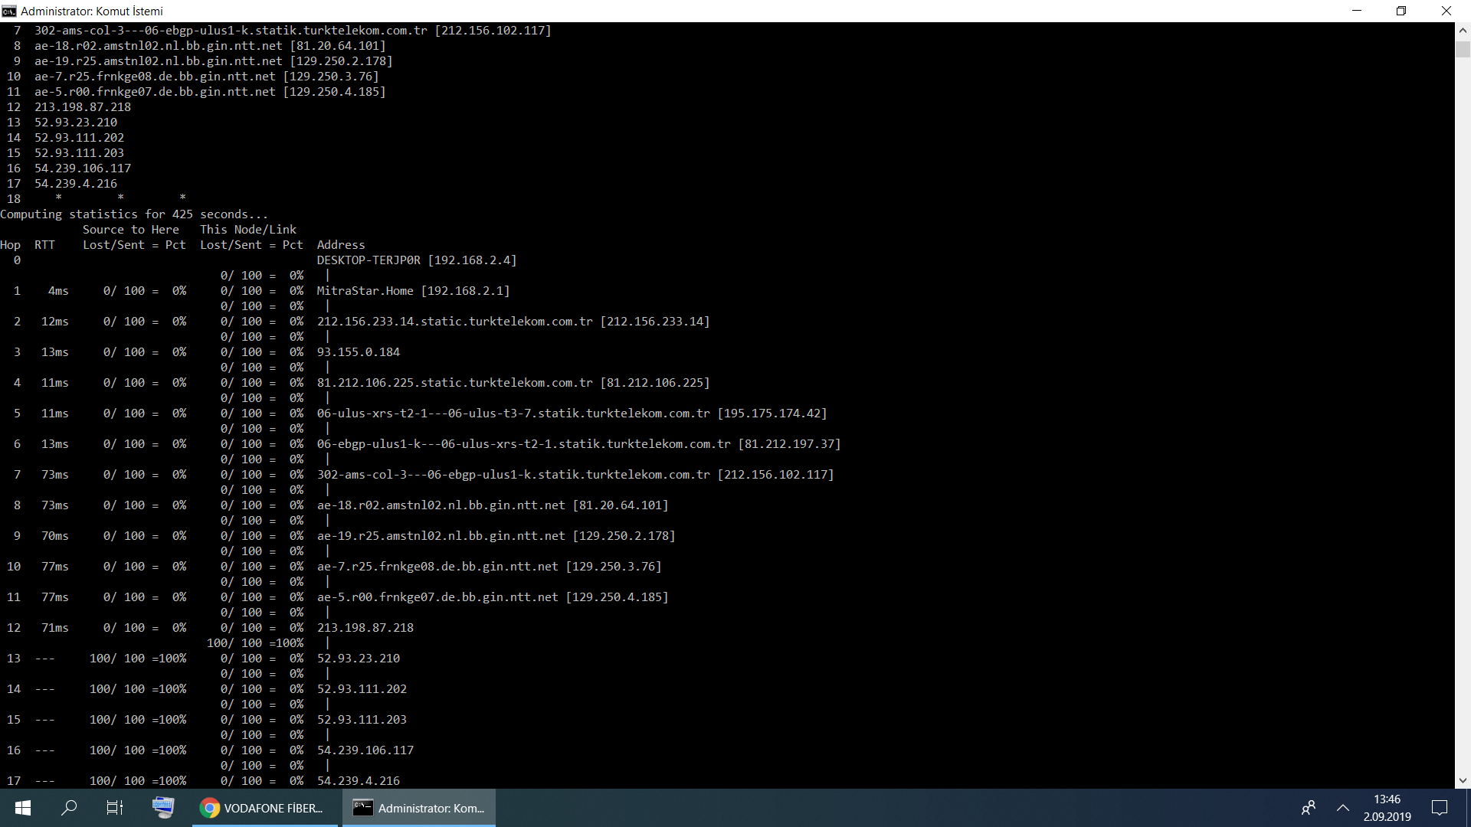Click statistics address '93.155.0.184'
1471x827 pixels.
click(x=359, y=352)
